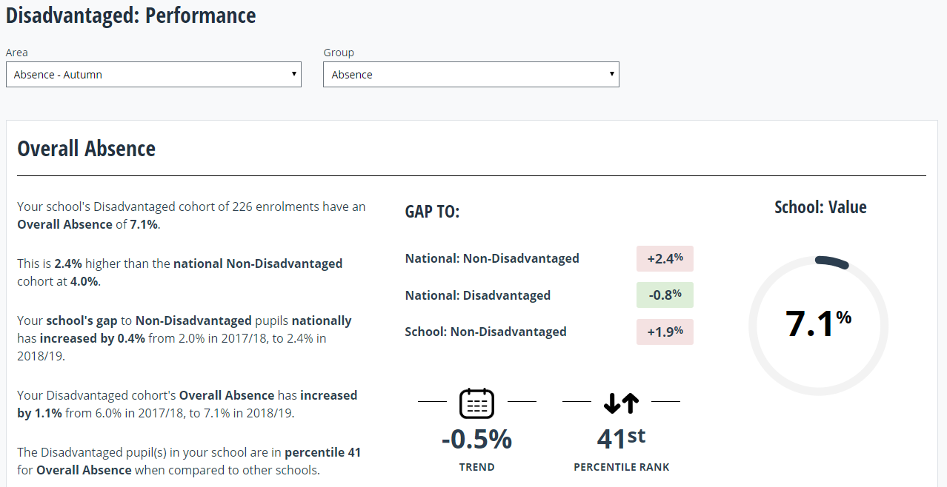Select the +1.9% red gap badge
Image resolution: width=947 pixels, height=487 pixels.
point(665,332)
